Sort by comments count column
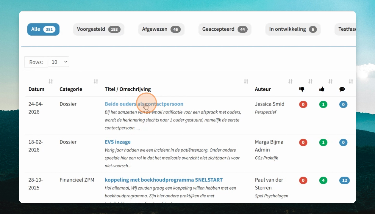375x214 pixels. (x=351, y=81)
